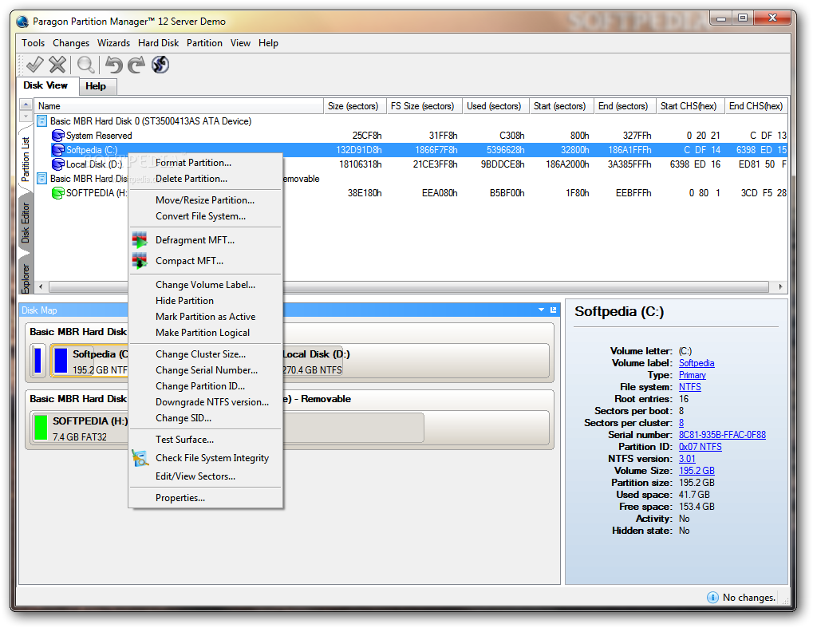This screenshot has width=813, height=628.
Task: Open the magnifier view changes icon
Action: coord(85,65)
